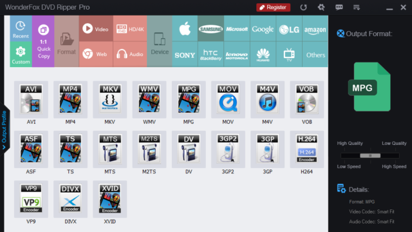Viewport: 412px width, 232px height.
Task: Open the Audio formats tab
Action: pyautogui.click(x=130, y=54)
